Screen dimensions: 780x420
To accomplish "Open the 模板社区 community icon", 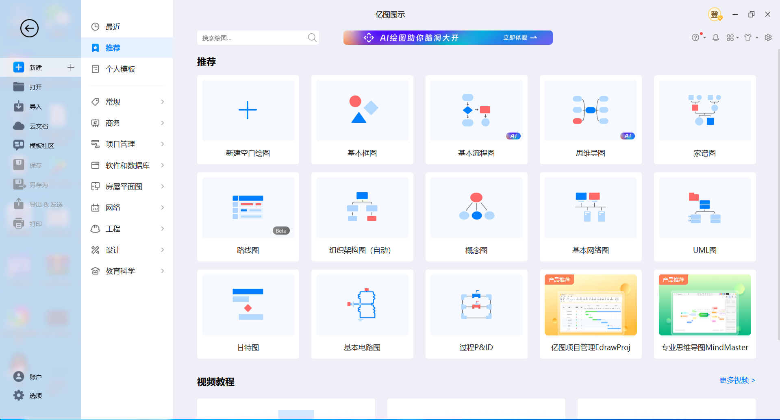I will tap(19, 145).
